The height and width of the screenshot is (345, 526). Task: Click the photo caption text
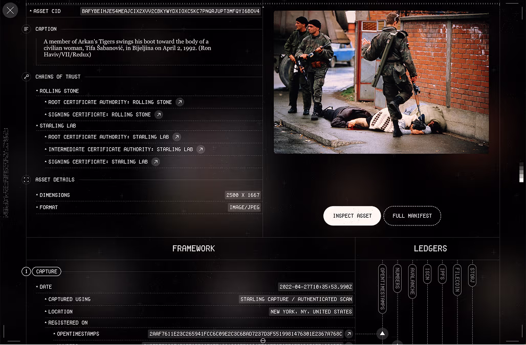coord(127,48)
